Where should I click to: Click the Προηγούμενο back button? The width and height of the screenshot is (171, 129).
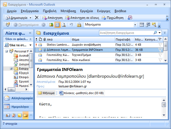coord(26,25)
